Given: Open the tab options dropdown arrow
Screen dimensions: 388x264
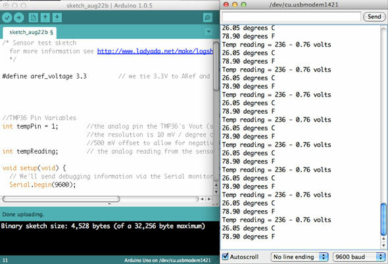Looking at the screenshot, I should [208, 32].
